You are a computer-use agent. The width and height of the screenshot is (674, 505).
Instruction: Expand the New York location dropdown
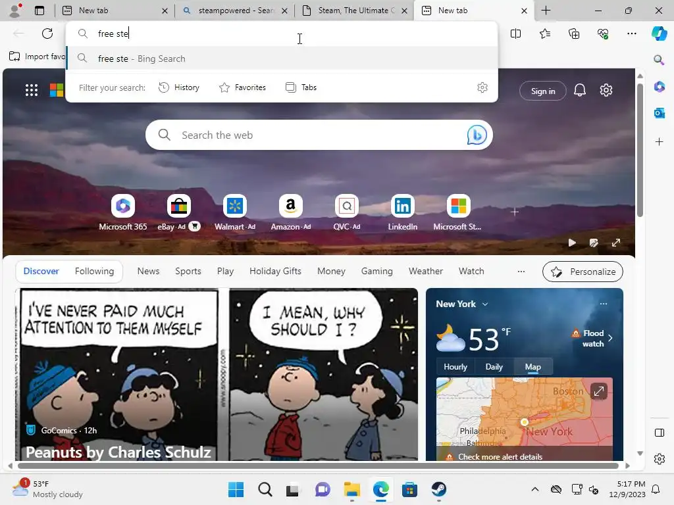tap(485, 304)
